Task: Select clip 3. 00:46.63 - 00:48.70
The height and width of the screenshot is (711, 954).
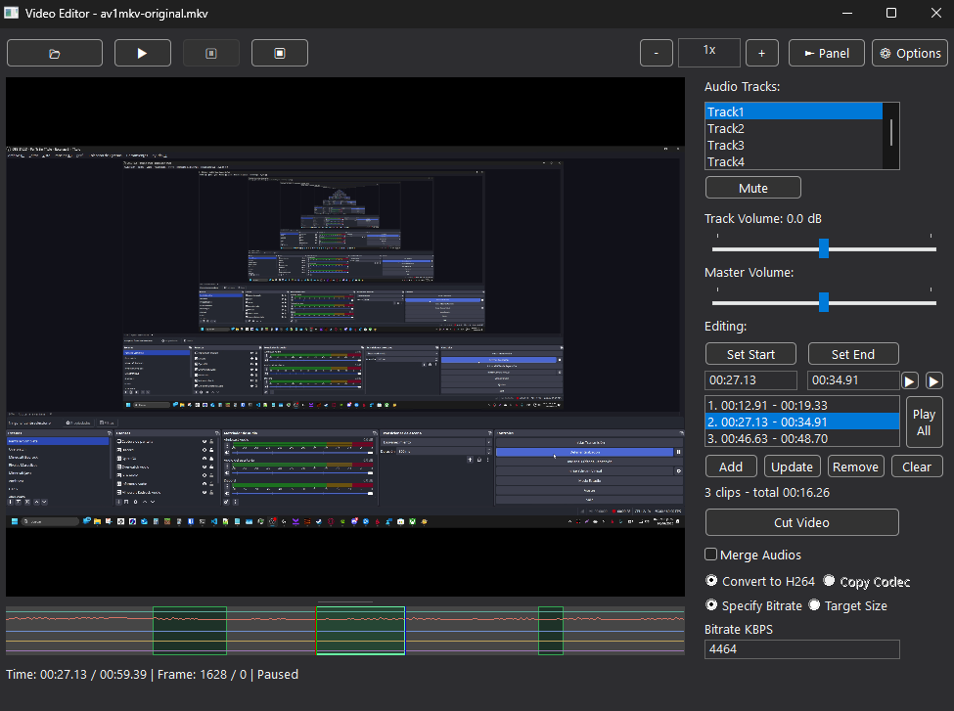Action: click(x=802, y=438)
